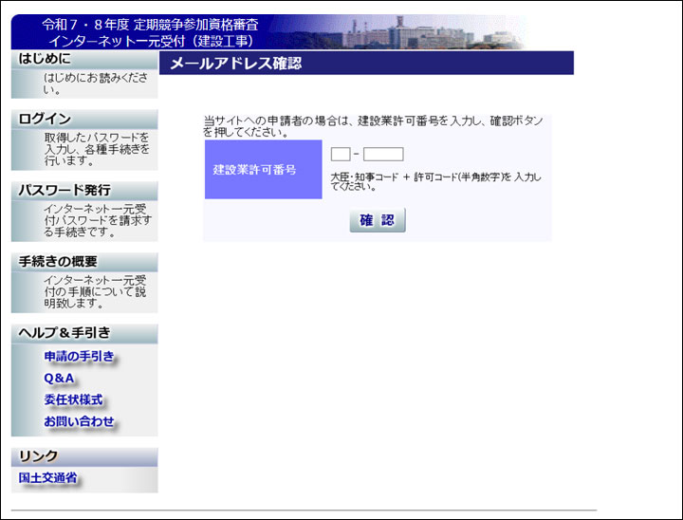The height and width of the screenshot is (520, 683).
Task: Click the はじめにお読みください description text
Action: point(95,84)
